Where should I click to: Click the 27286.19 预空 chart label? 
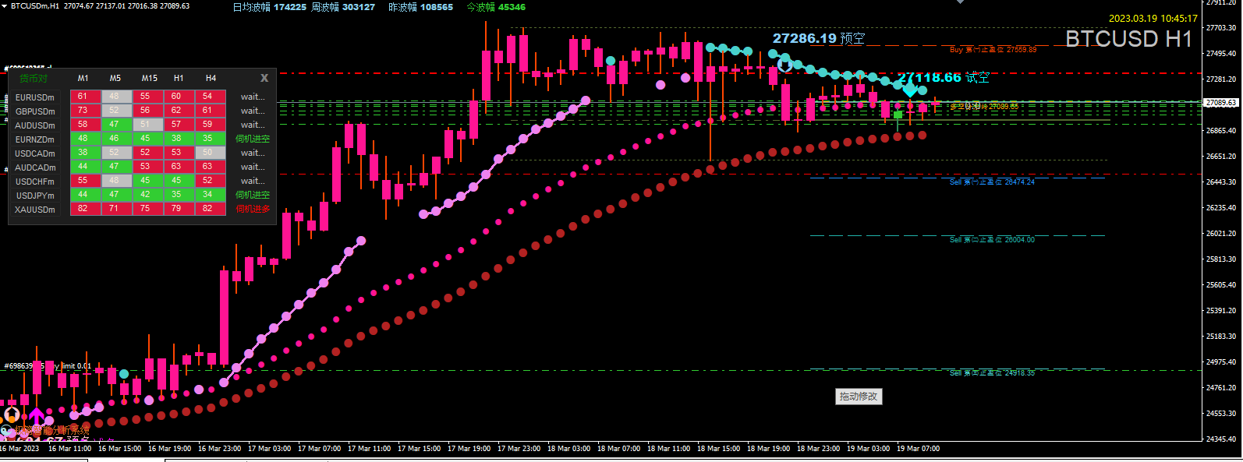[819, 38]
